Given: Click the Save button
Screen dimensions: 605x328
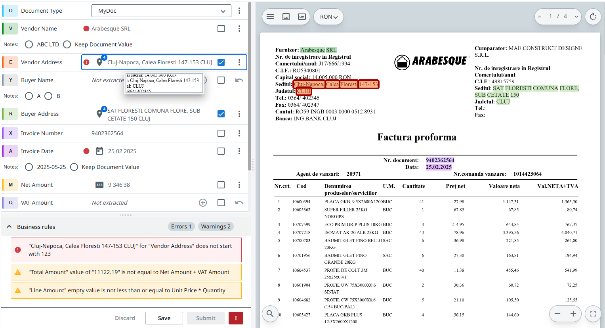Looking at the screenshot, I should [x=164, y=318].
